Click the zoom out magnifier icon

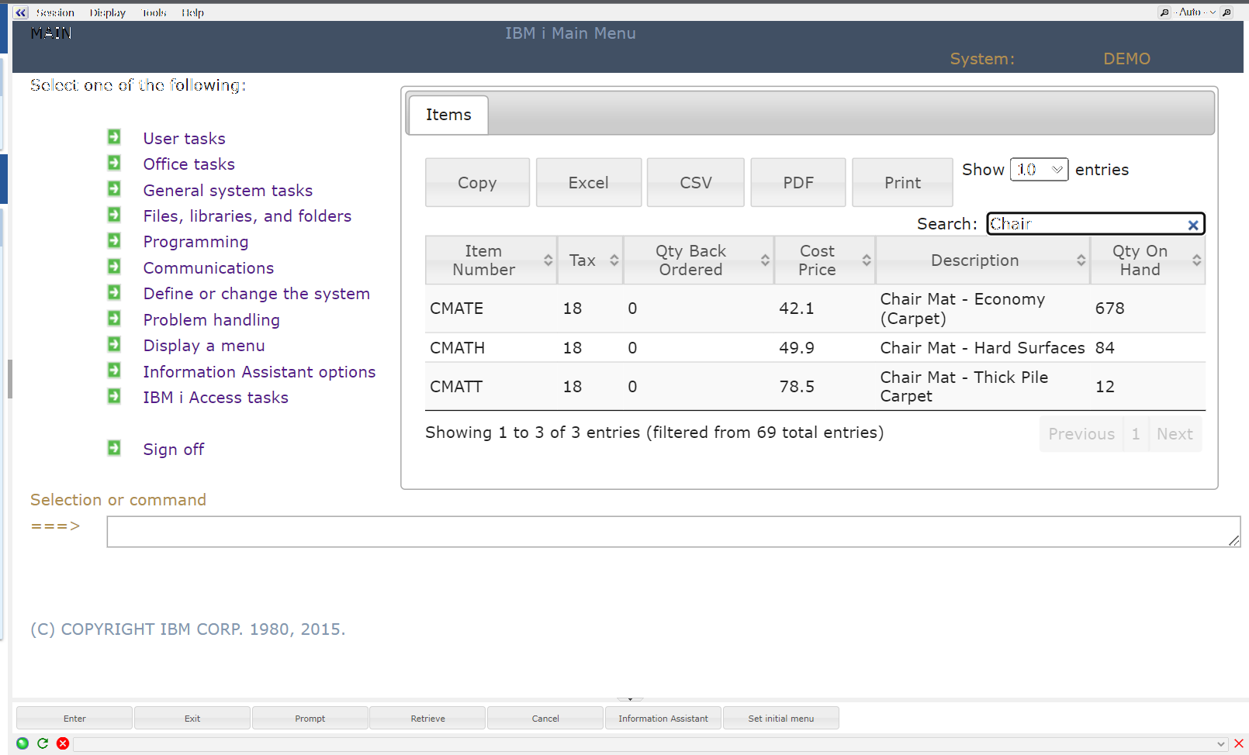coord(1164,12)
